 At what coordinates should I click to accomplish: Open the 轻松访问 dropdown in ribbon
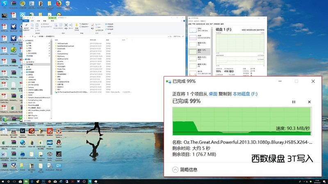[x=84, y=27]
